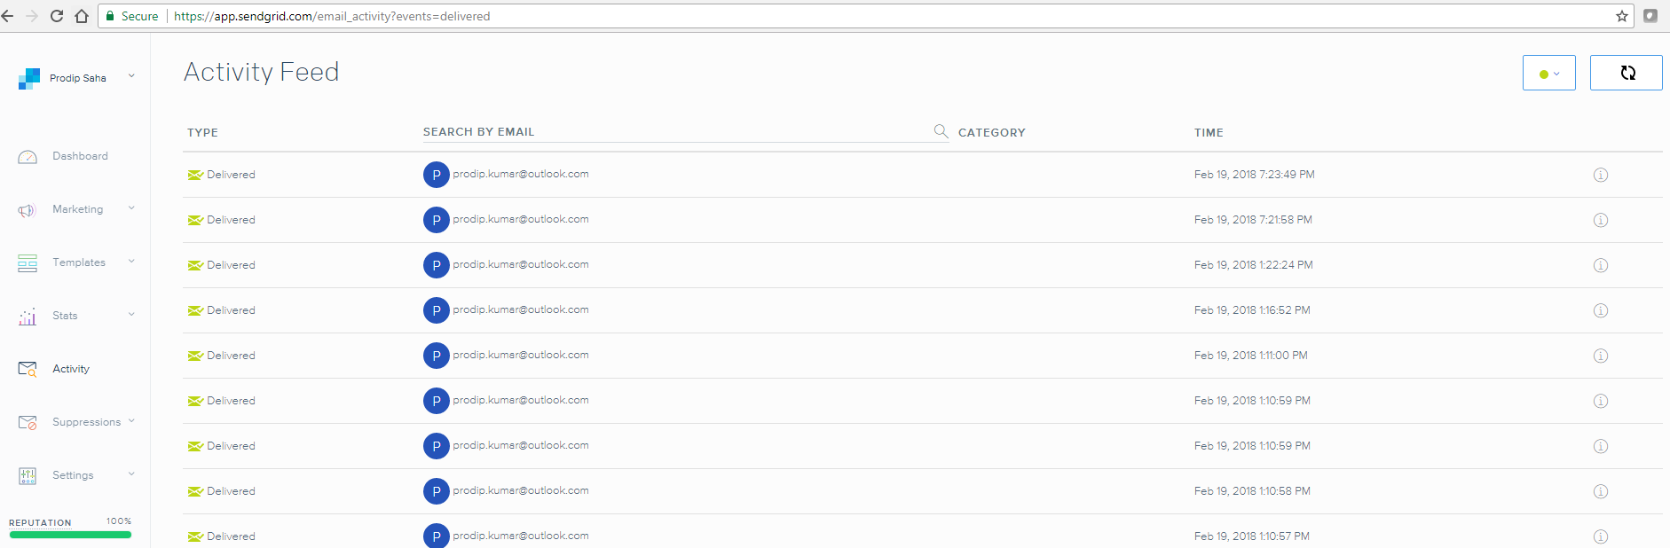This screenshot has width=1670, height=548.
Task: Open info for the 1:22:24 PM email
Action: pos(1600,266)
